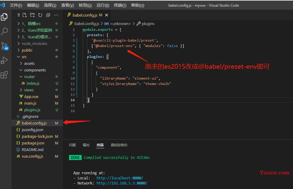This screenshot has height=189, width=293.
Task: Open the 编辑(E) menu
Action: [33, 5]
